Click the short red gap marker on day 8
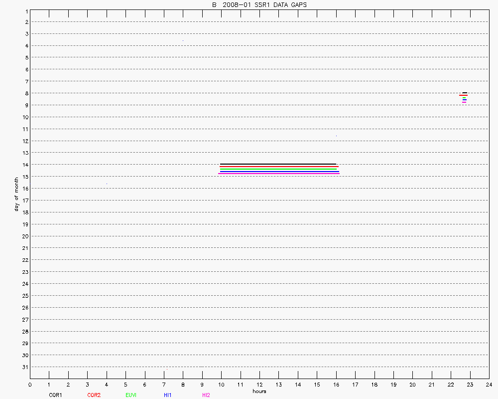The image size is (498, 399). pos(463,95)
